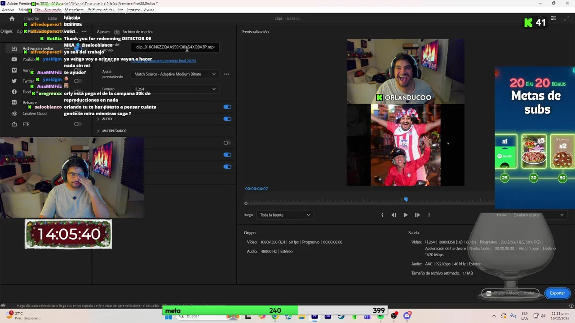Select the Archivo de medios destination icon
The height and width of the screenshot is (323, 575).
tap(14, 48)
